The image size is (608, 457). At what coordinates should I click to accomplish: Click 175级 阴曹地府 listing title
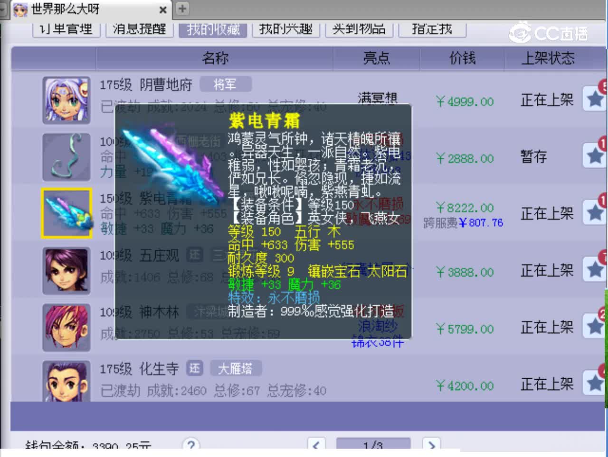[x=146, y=85]
